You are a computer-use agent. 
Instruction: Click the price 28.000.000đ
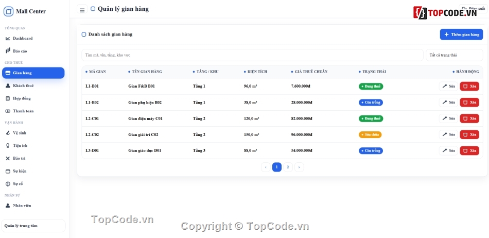(302, 103)
